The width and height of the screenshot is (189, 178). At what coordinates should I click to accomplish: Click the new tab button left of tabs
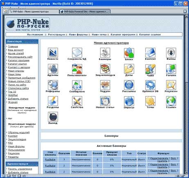pyautogui.click(x=5, y=11)
